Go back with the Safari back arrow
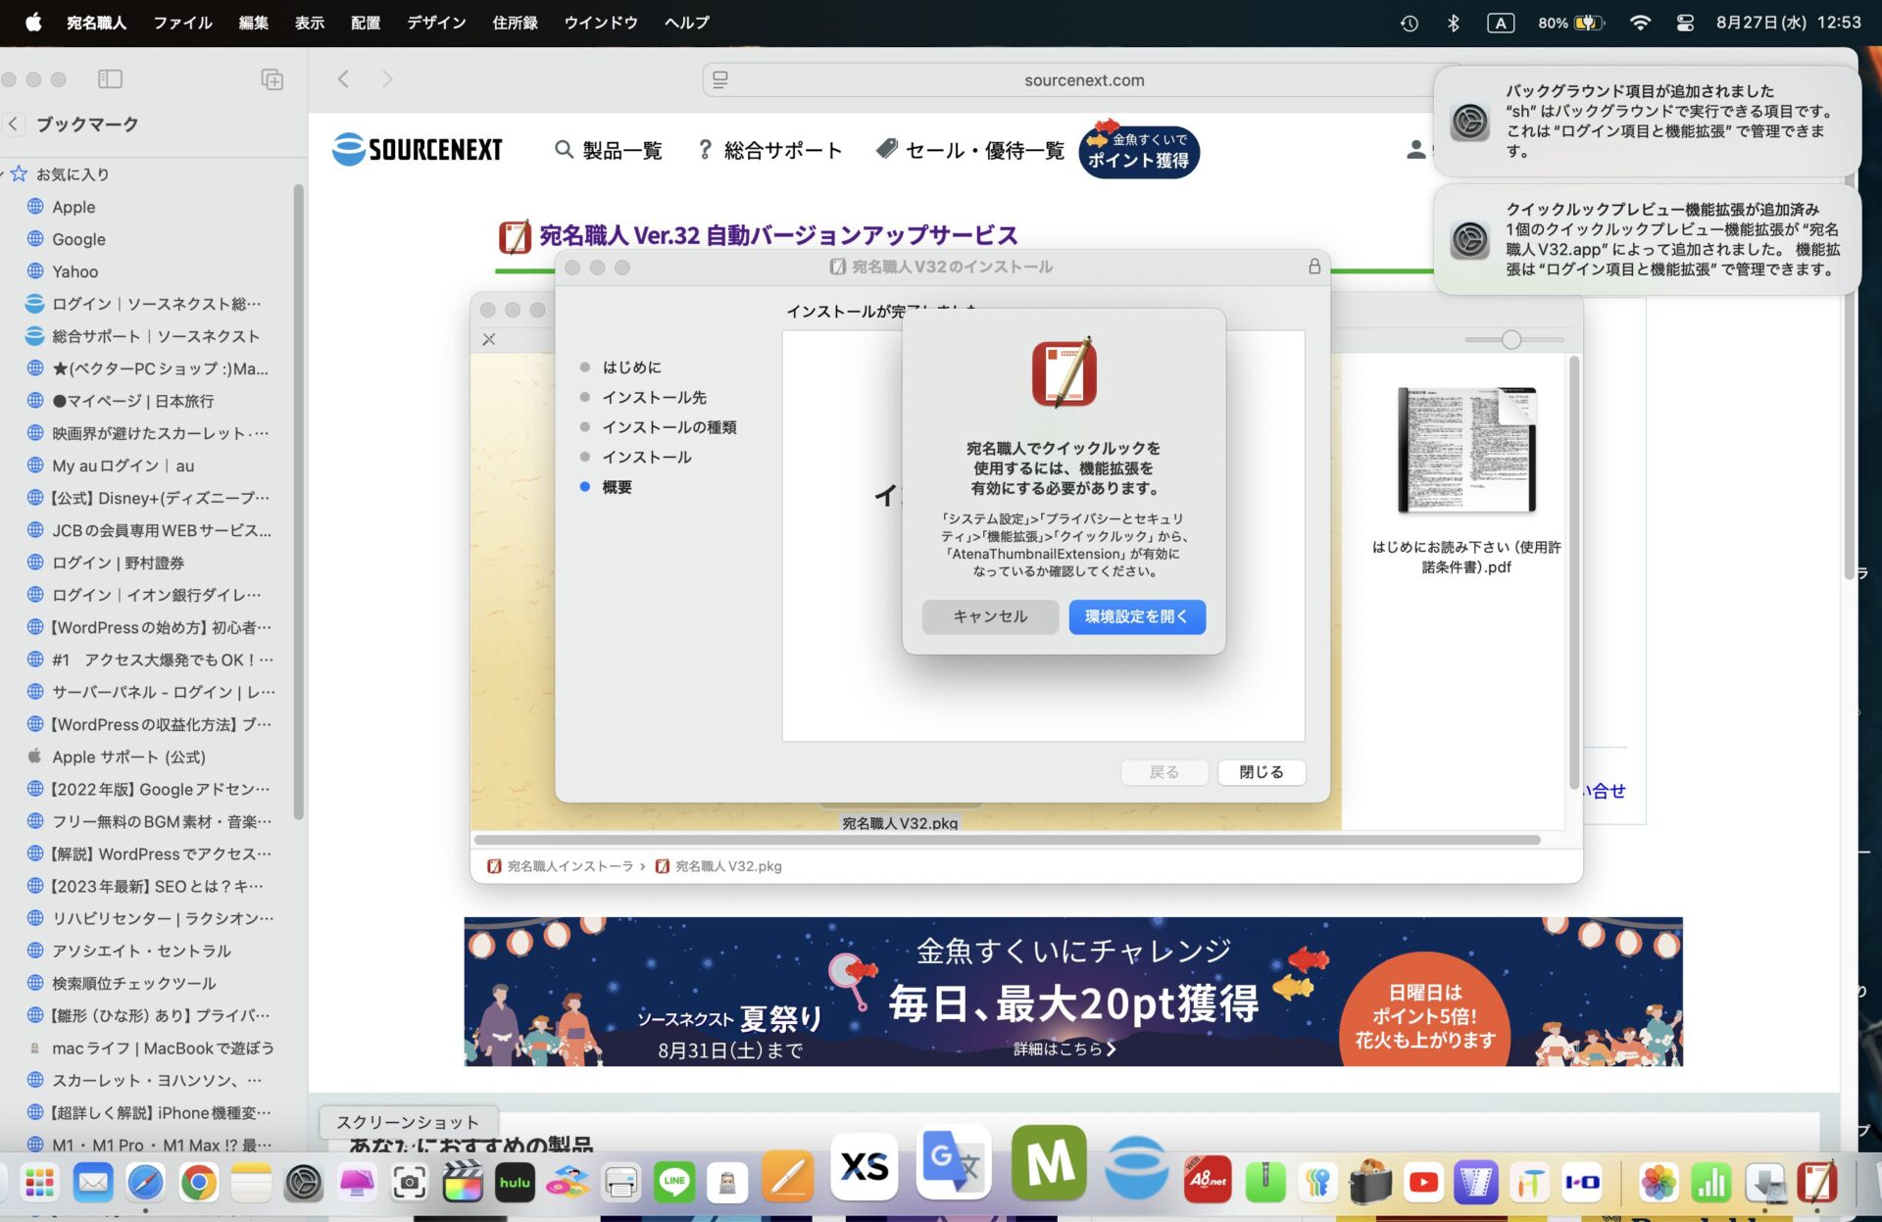 pos(343,79)
